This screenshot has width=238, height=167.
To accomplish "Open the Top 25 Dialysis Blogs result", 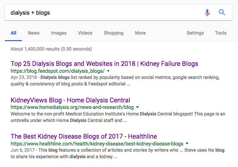I will (104, 64).
